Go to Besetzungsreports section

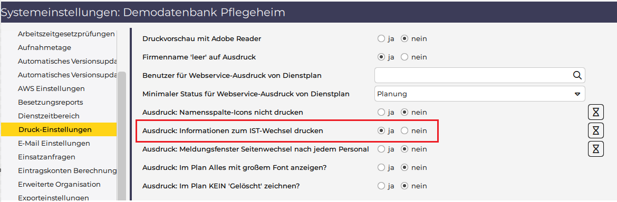[x=51, y=103]
